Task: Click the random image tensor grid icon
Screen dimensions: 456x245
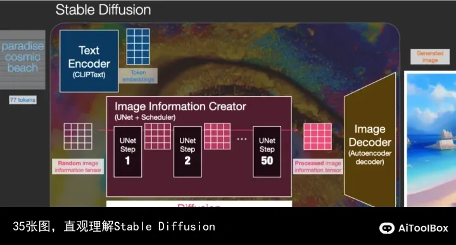Action: point(78,136)
